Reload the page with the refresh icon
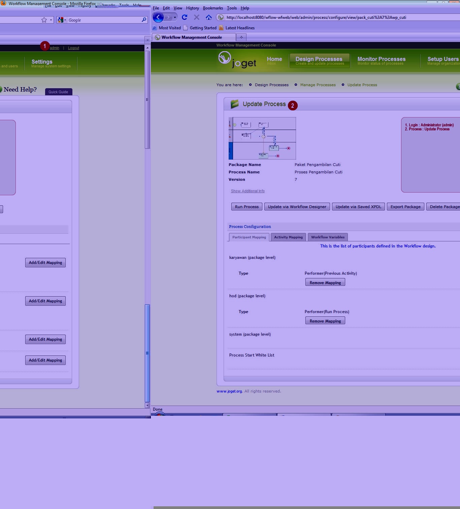 [x=185, y=17]
